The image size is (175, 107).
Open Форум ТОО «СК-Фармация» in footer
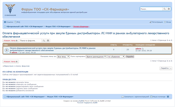coord(60,97)
